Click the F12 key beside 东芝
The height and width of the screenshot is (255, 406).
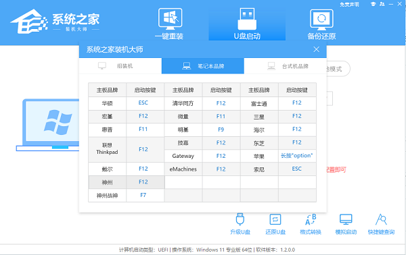point(297,143)
